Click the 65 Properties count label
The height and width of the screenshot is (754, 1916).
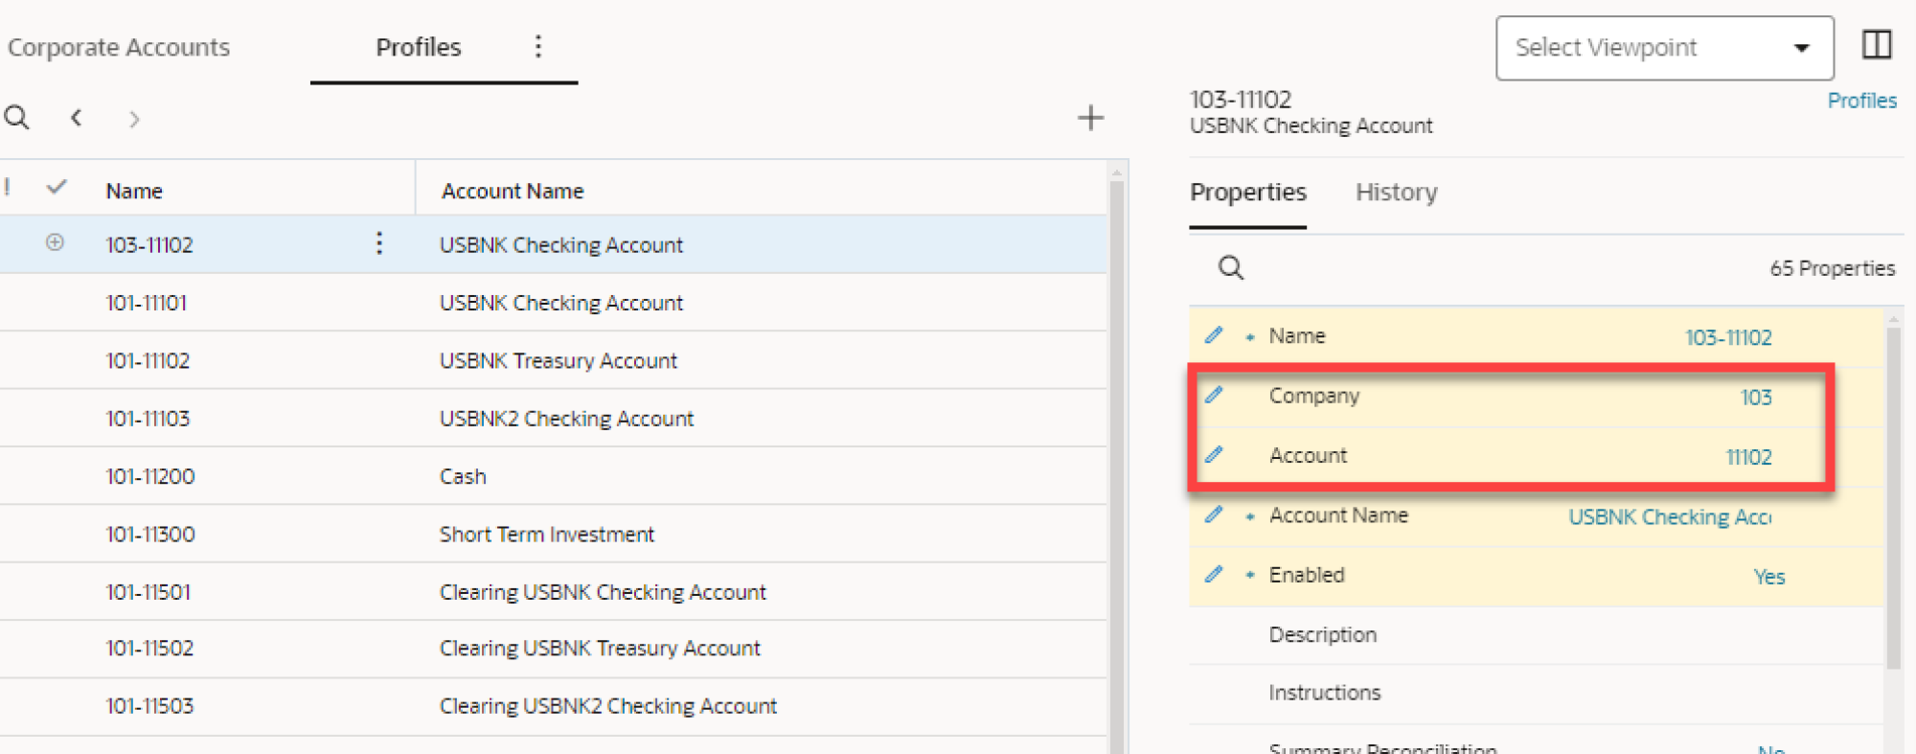pyautogui.click(x=1832, y=268)
